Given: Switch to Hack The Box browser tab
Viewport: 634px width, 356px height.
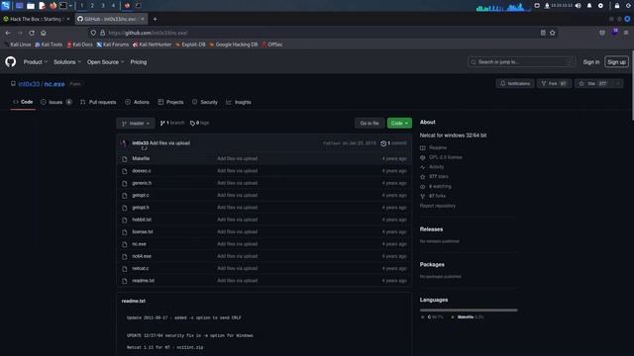Looking at the screenshot, I should 37,19.
